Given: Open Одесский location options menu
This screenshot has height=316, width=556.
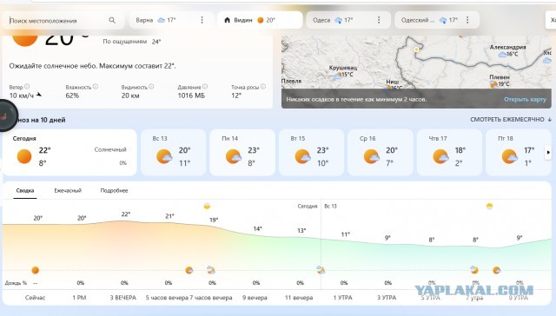Looking at the screenshot, I should (x=467, y=20).
